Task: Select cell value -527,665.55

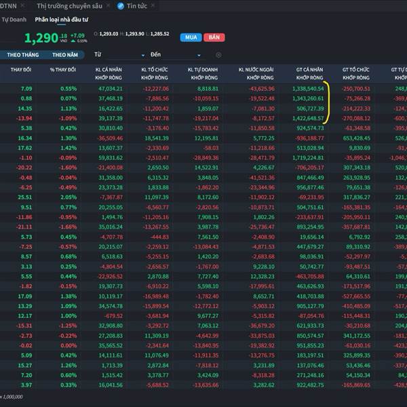Action: (356, 296)
